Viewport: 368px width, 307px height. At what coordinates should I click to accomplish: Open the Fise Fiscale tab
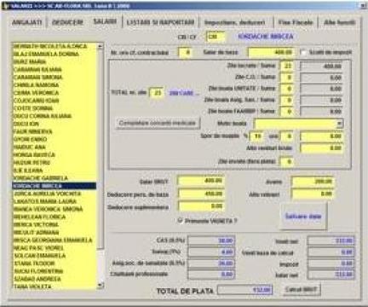[x=296, y=22]
